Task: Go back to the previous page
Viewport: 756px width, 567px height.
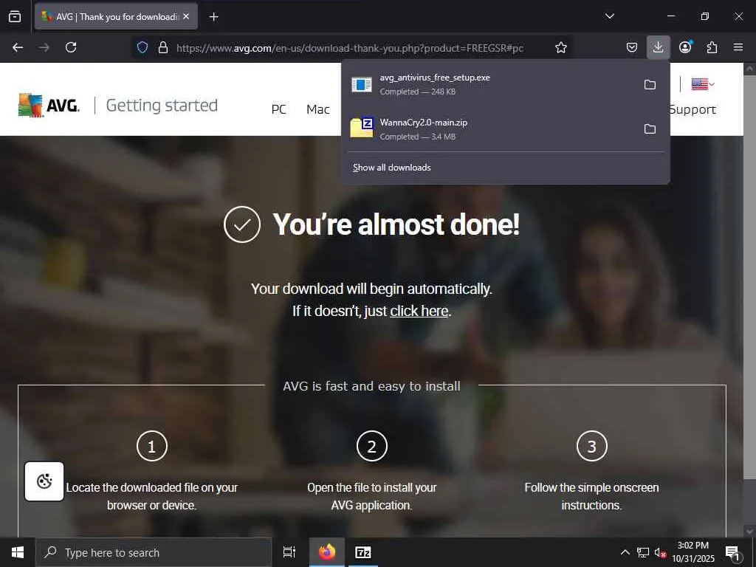Action: (x=18, y=47)
